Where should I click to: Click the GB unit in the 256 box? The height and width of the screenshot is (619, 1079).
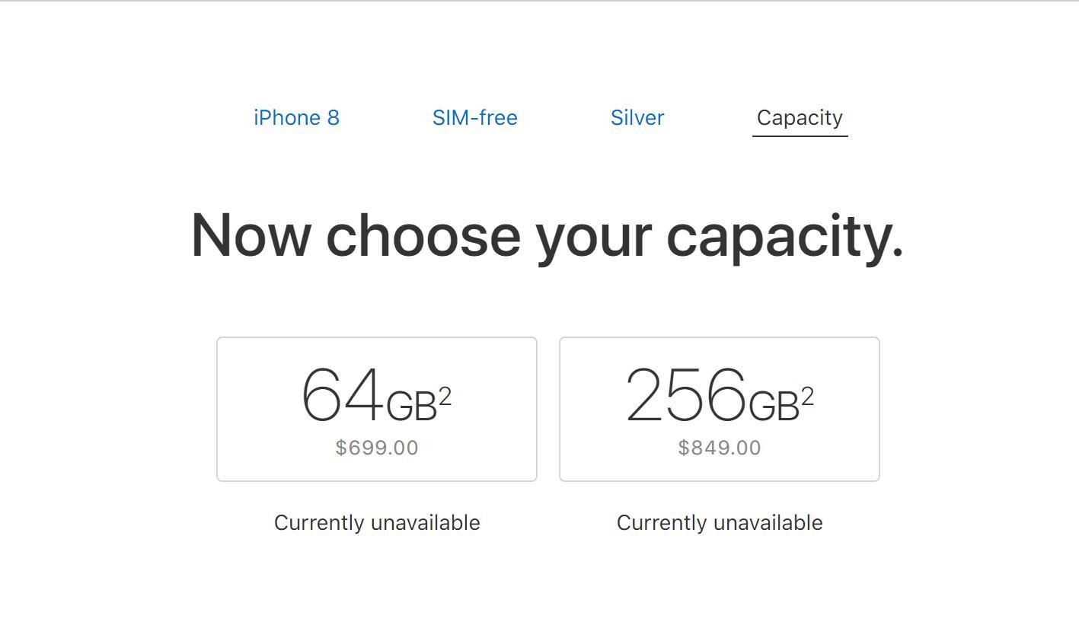click(x=774, y=406)
